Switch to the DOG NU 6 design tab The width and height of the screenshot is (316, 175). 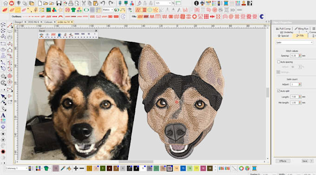click(33, 22)
